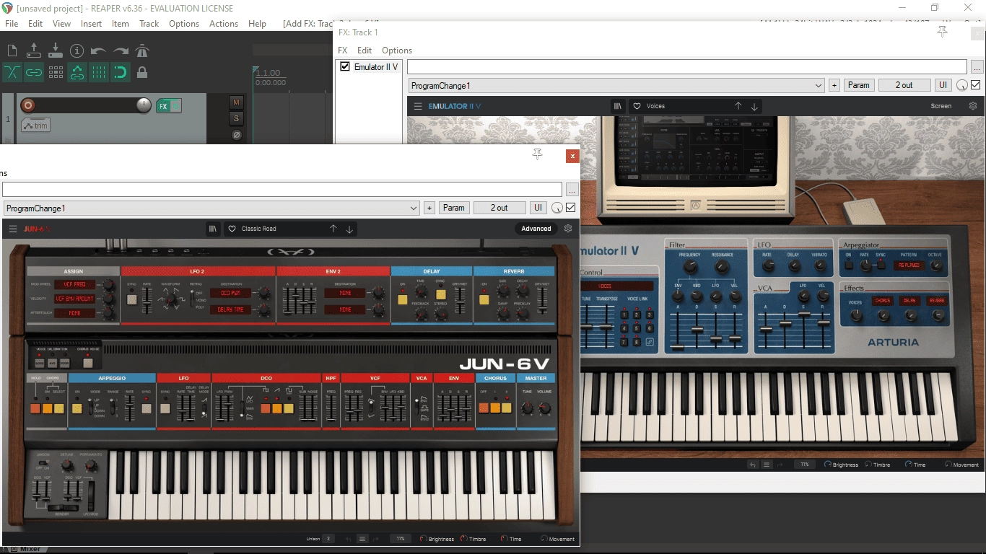Open FX menu in FX: Track 1 window
The height and width of the screenshot is (554, 986).
click(x=343, y=50)
